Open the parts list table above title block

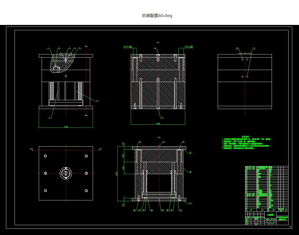point(267,188)
